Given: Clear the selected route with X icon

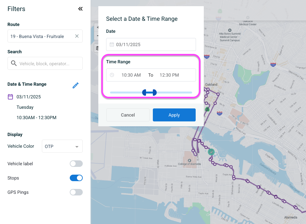Looking at the screenshot, I should [x=77, y=36].
